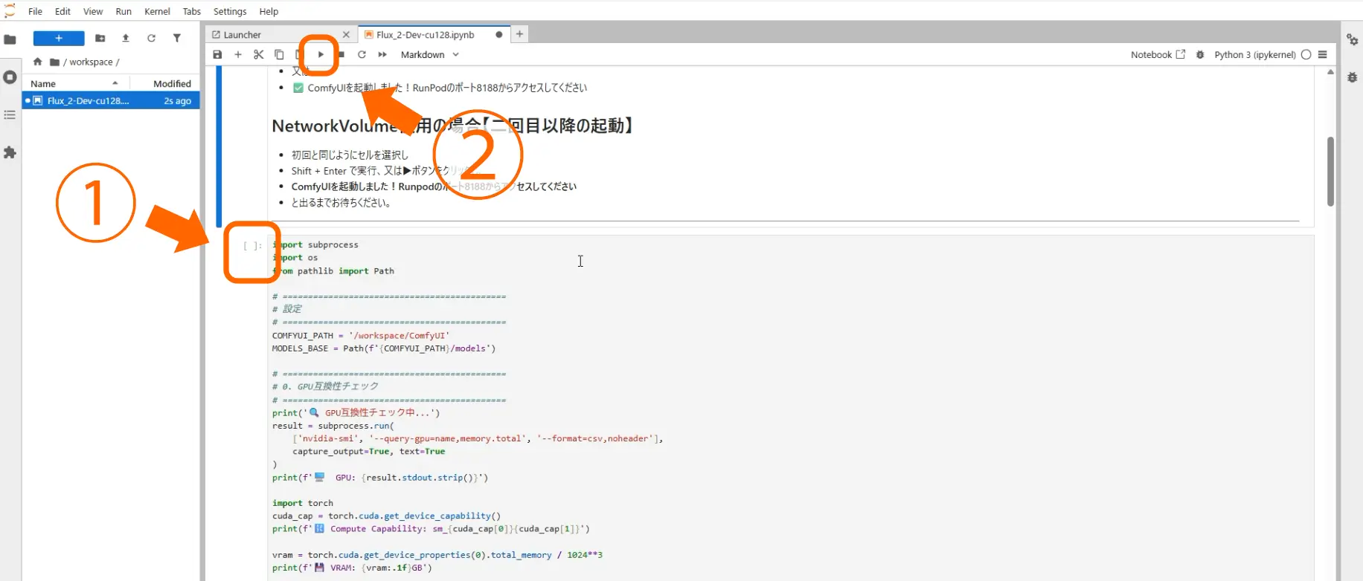Viewport: 1363px width, 581px height.
Task: Open the Extension Manager puzzle icon
Action: coord(10,152)
